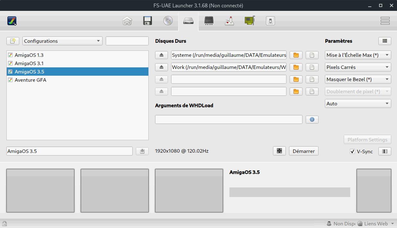Click the third empty hard drive field

click(x=229, y=79)
